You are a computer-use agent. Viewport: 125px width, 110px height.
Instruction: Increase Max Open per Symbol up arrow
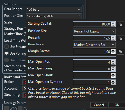coord(113,81)
